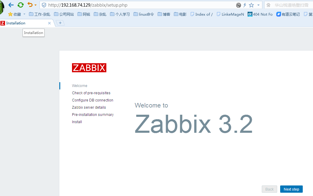Image resolution: width=313 pixels, height=196 pixels.
Task: Open the 电影 bookmark folder
Action: pyautogui.click(x=180, y=14)
